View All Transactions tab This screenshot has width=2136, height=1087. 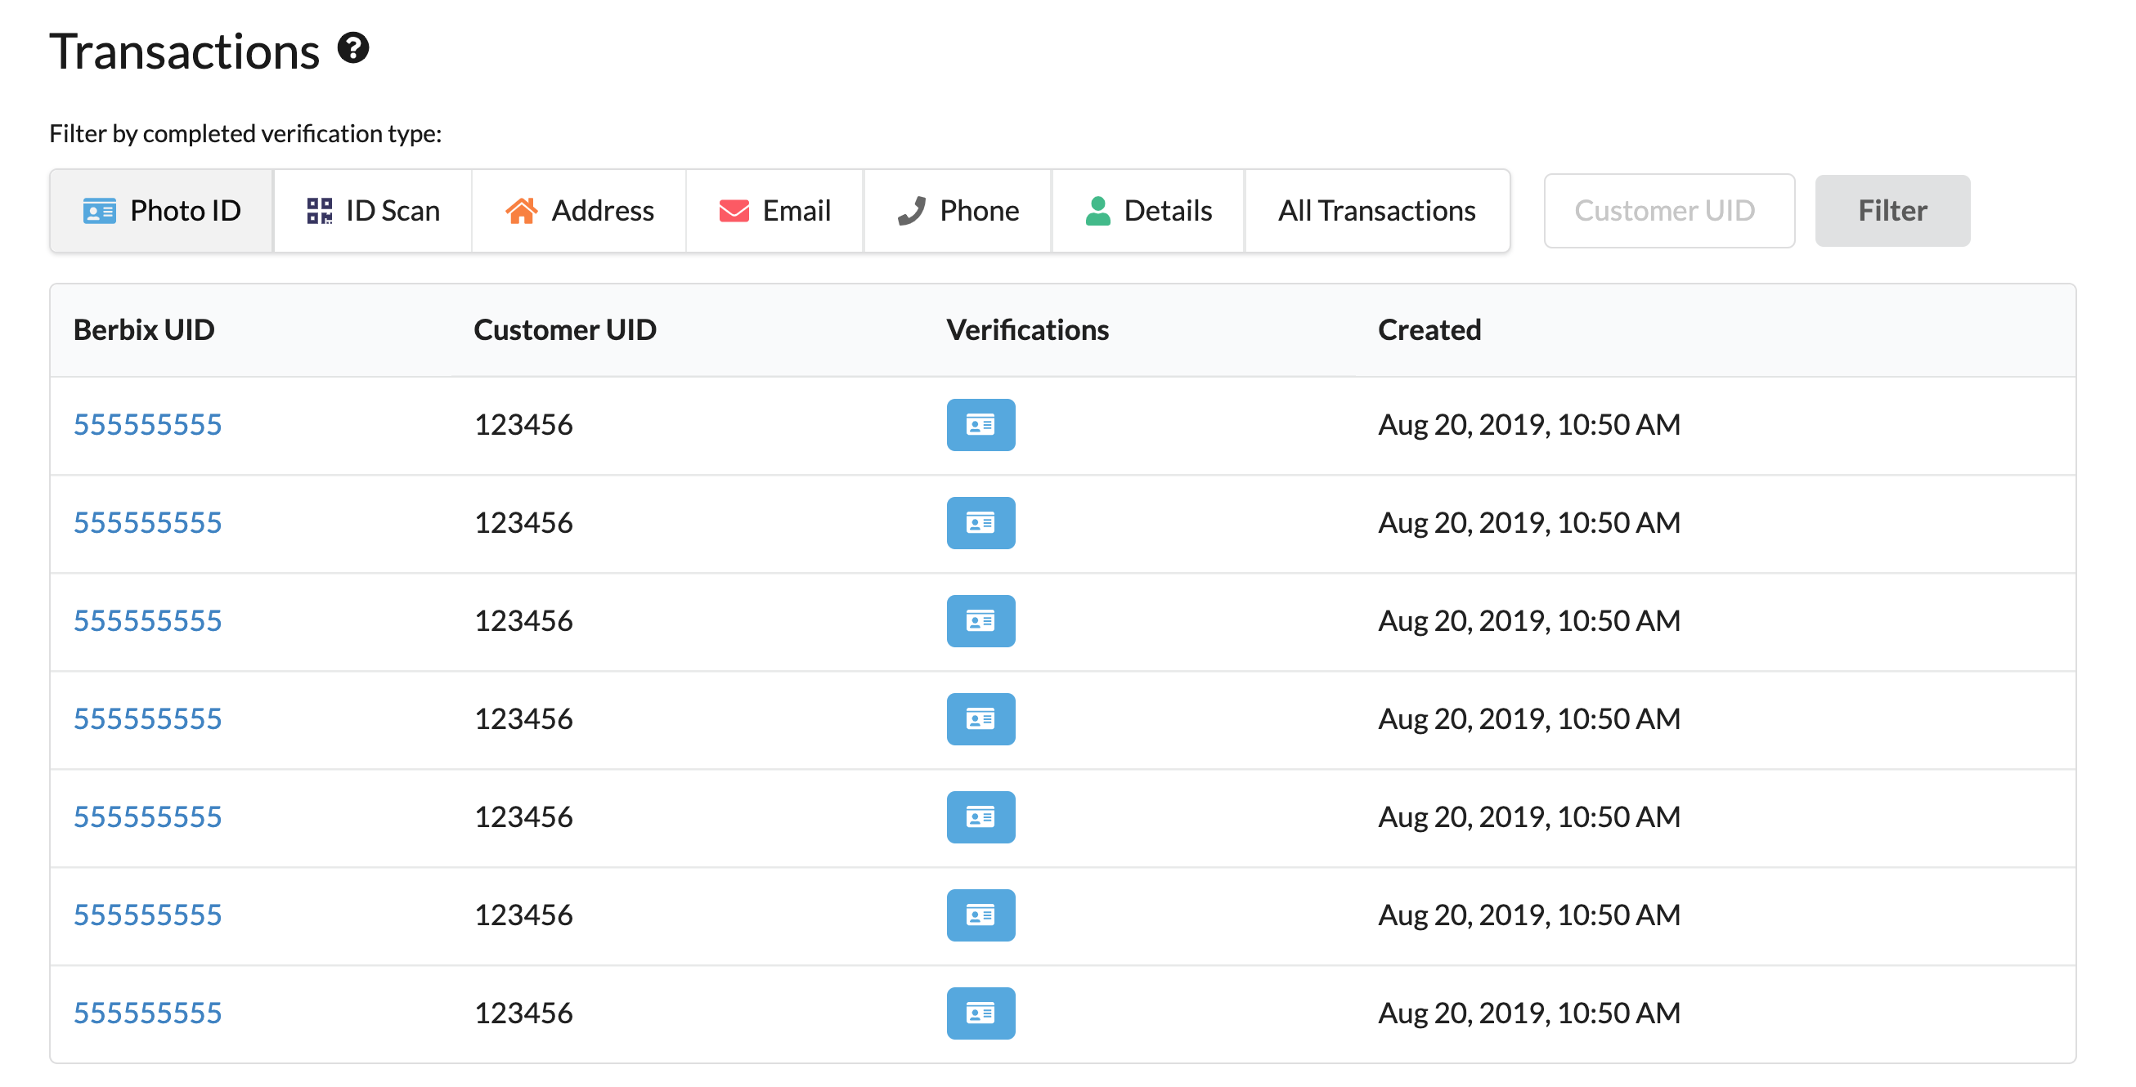coord(1376,210)
